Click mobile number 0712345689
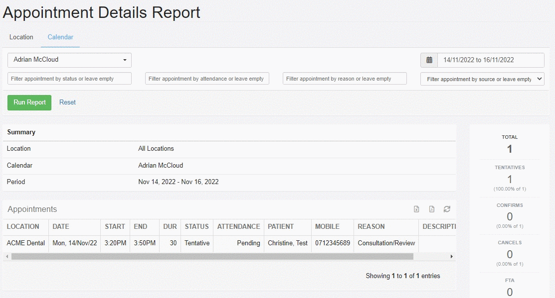The width and height of the screenshot is (555, 298). pos(333,243)
